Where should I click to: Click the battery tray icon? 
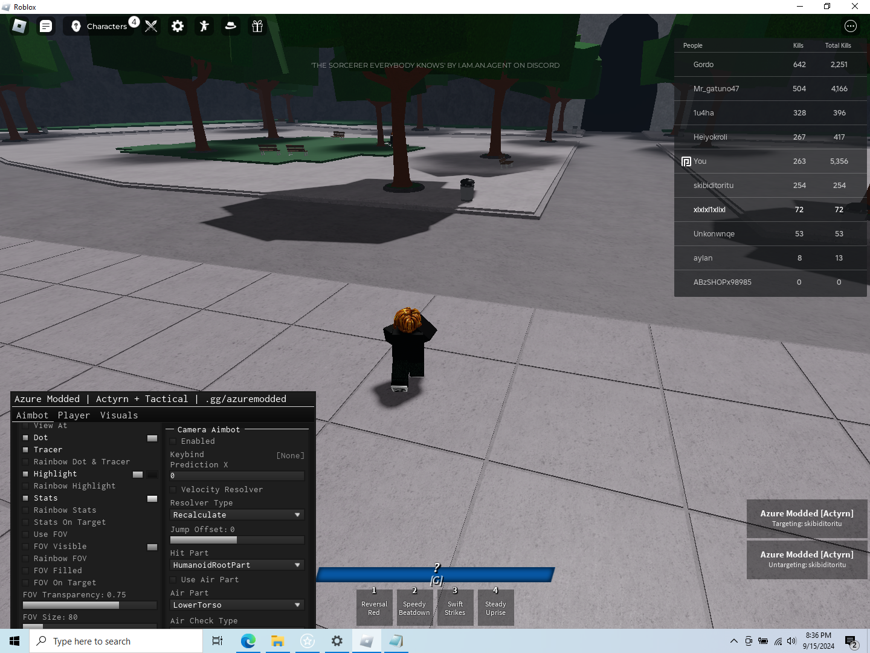tap(763, 641)
